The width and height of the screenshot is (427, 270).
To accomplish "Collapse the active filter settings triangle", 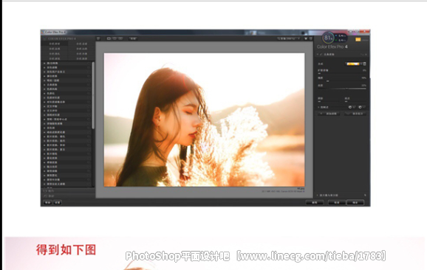I will [318, 55].
